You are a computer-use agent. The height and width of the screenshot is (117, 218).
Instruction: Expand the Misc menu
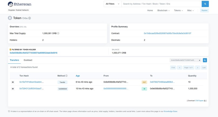190,11
